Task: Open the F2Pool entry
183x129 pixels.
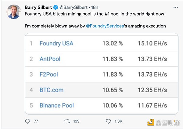Action: 49,75
